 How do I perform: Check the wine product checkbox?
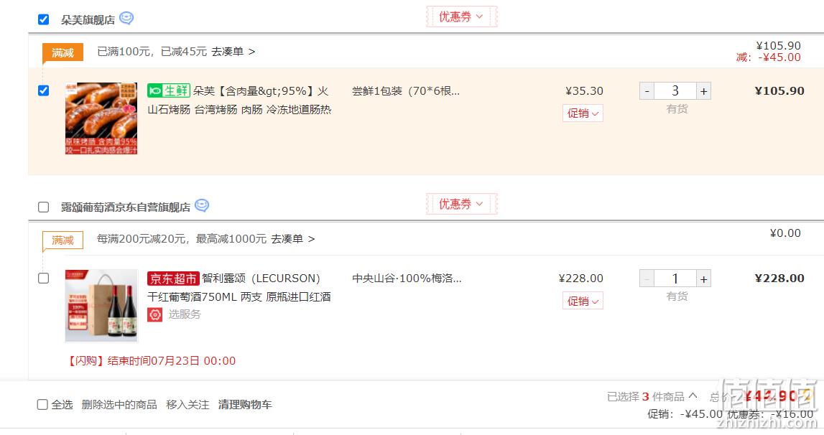click(44, 278)
